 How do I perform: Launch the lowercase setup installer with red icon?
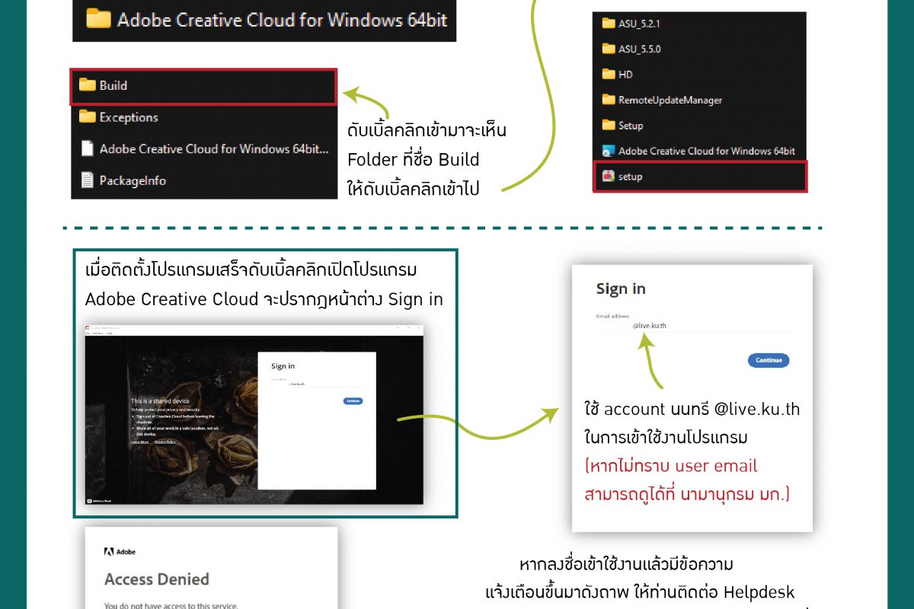click(698, 177)
